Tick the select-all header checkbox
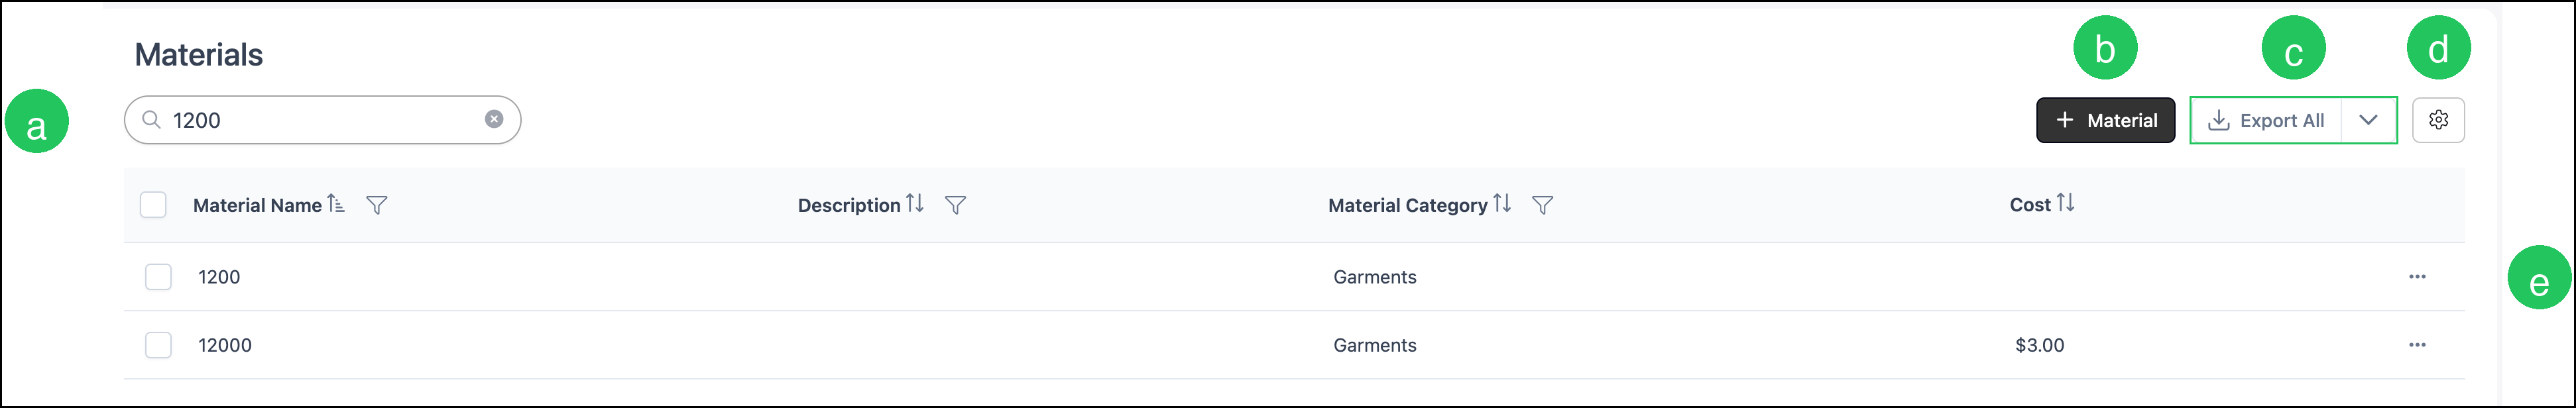This screenshot has width=2576, height=408. tap(153, 205)
